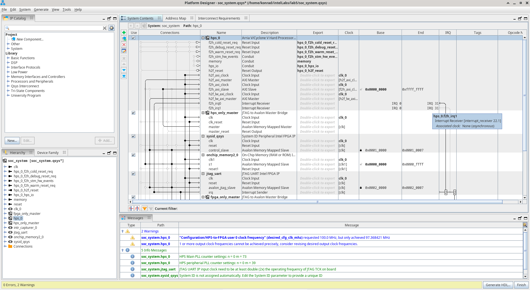
Task: Click the Finish button
Action: click(521, 285)
